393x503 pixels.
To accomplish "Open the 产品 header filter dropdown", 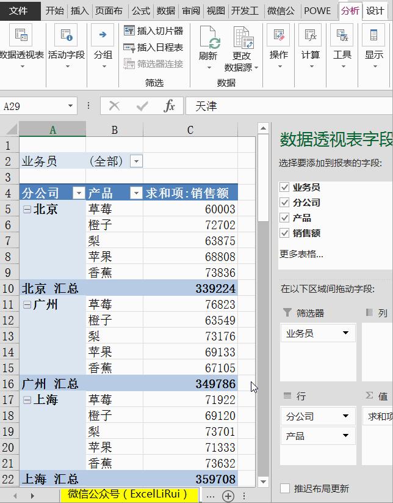I will click(136, 193).
